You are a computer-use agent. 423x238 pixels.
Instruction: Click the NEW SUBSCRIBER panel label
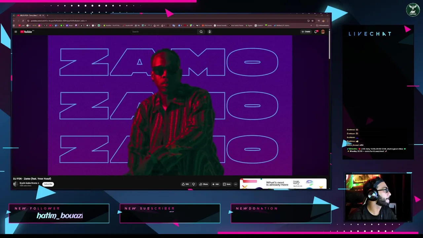tap(150, 209)
